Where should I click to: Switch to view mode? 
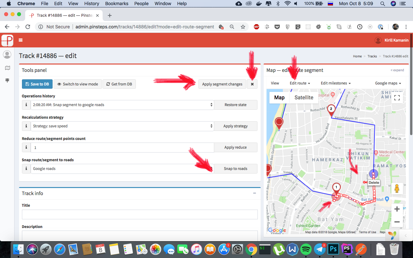[x=78, y=84]
